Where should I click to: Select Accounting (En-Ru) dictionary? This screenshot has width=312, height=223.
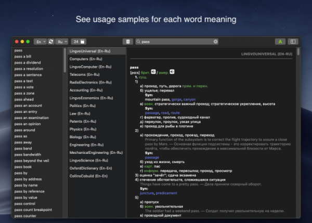[97, 90]
